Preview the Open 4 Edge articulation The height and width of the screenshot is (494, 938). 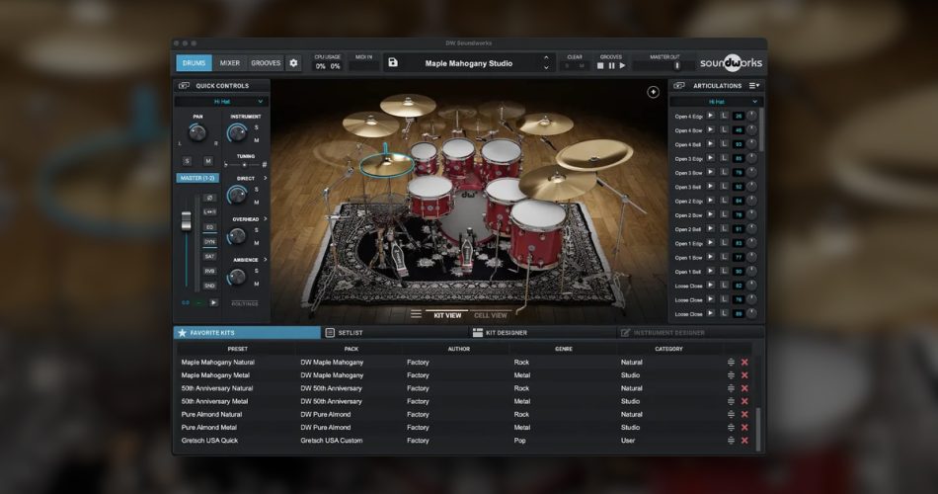tap(710, 116)
